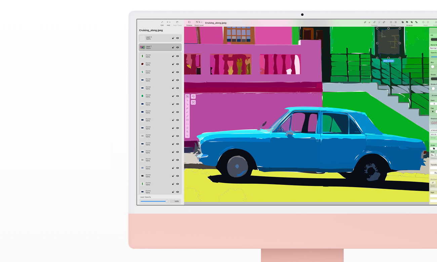Select the Pencil tool
Image resolution: width=437 pixels, height=262 pixels.
(x=187, y=113)
